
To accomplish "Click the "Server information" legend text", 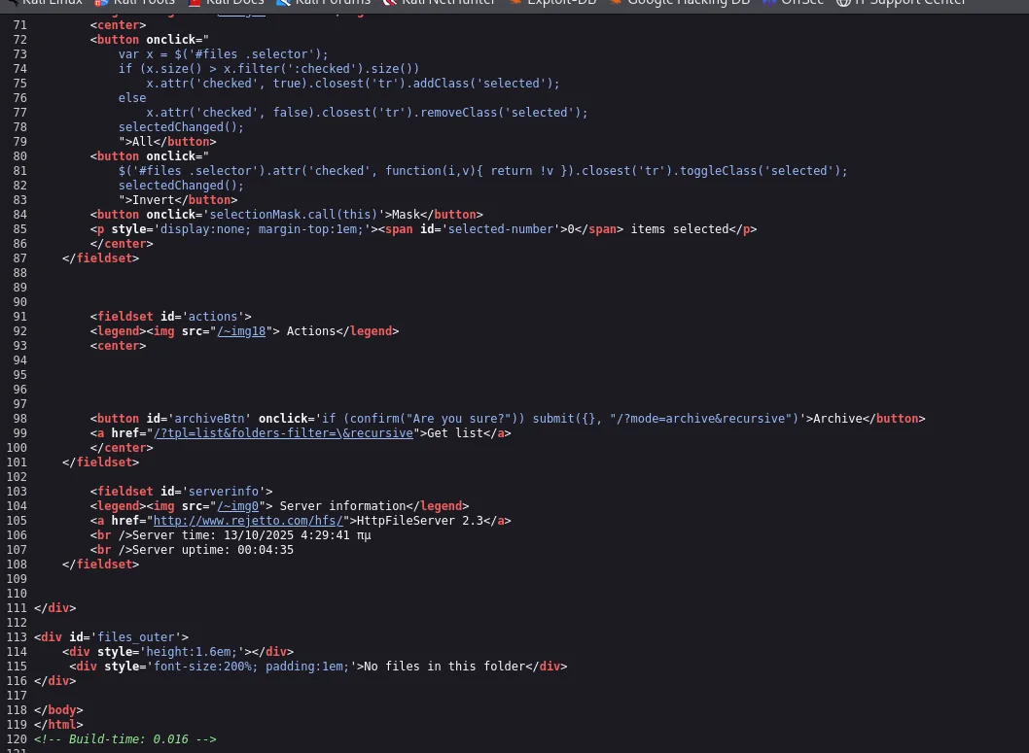I will (343, 506).
